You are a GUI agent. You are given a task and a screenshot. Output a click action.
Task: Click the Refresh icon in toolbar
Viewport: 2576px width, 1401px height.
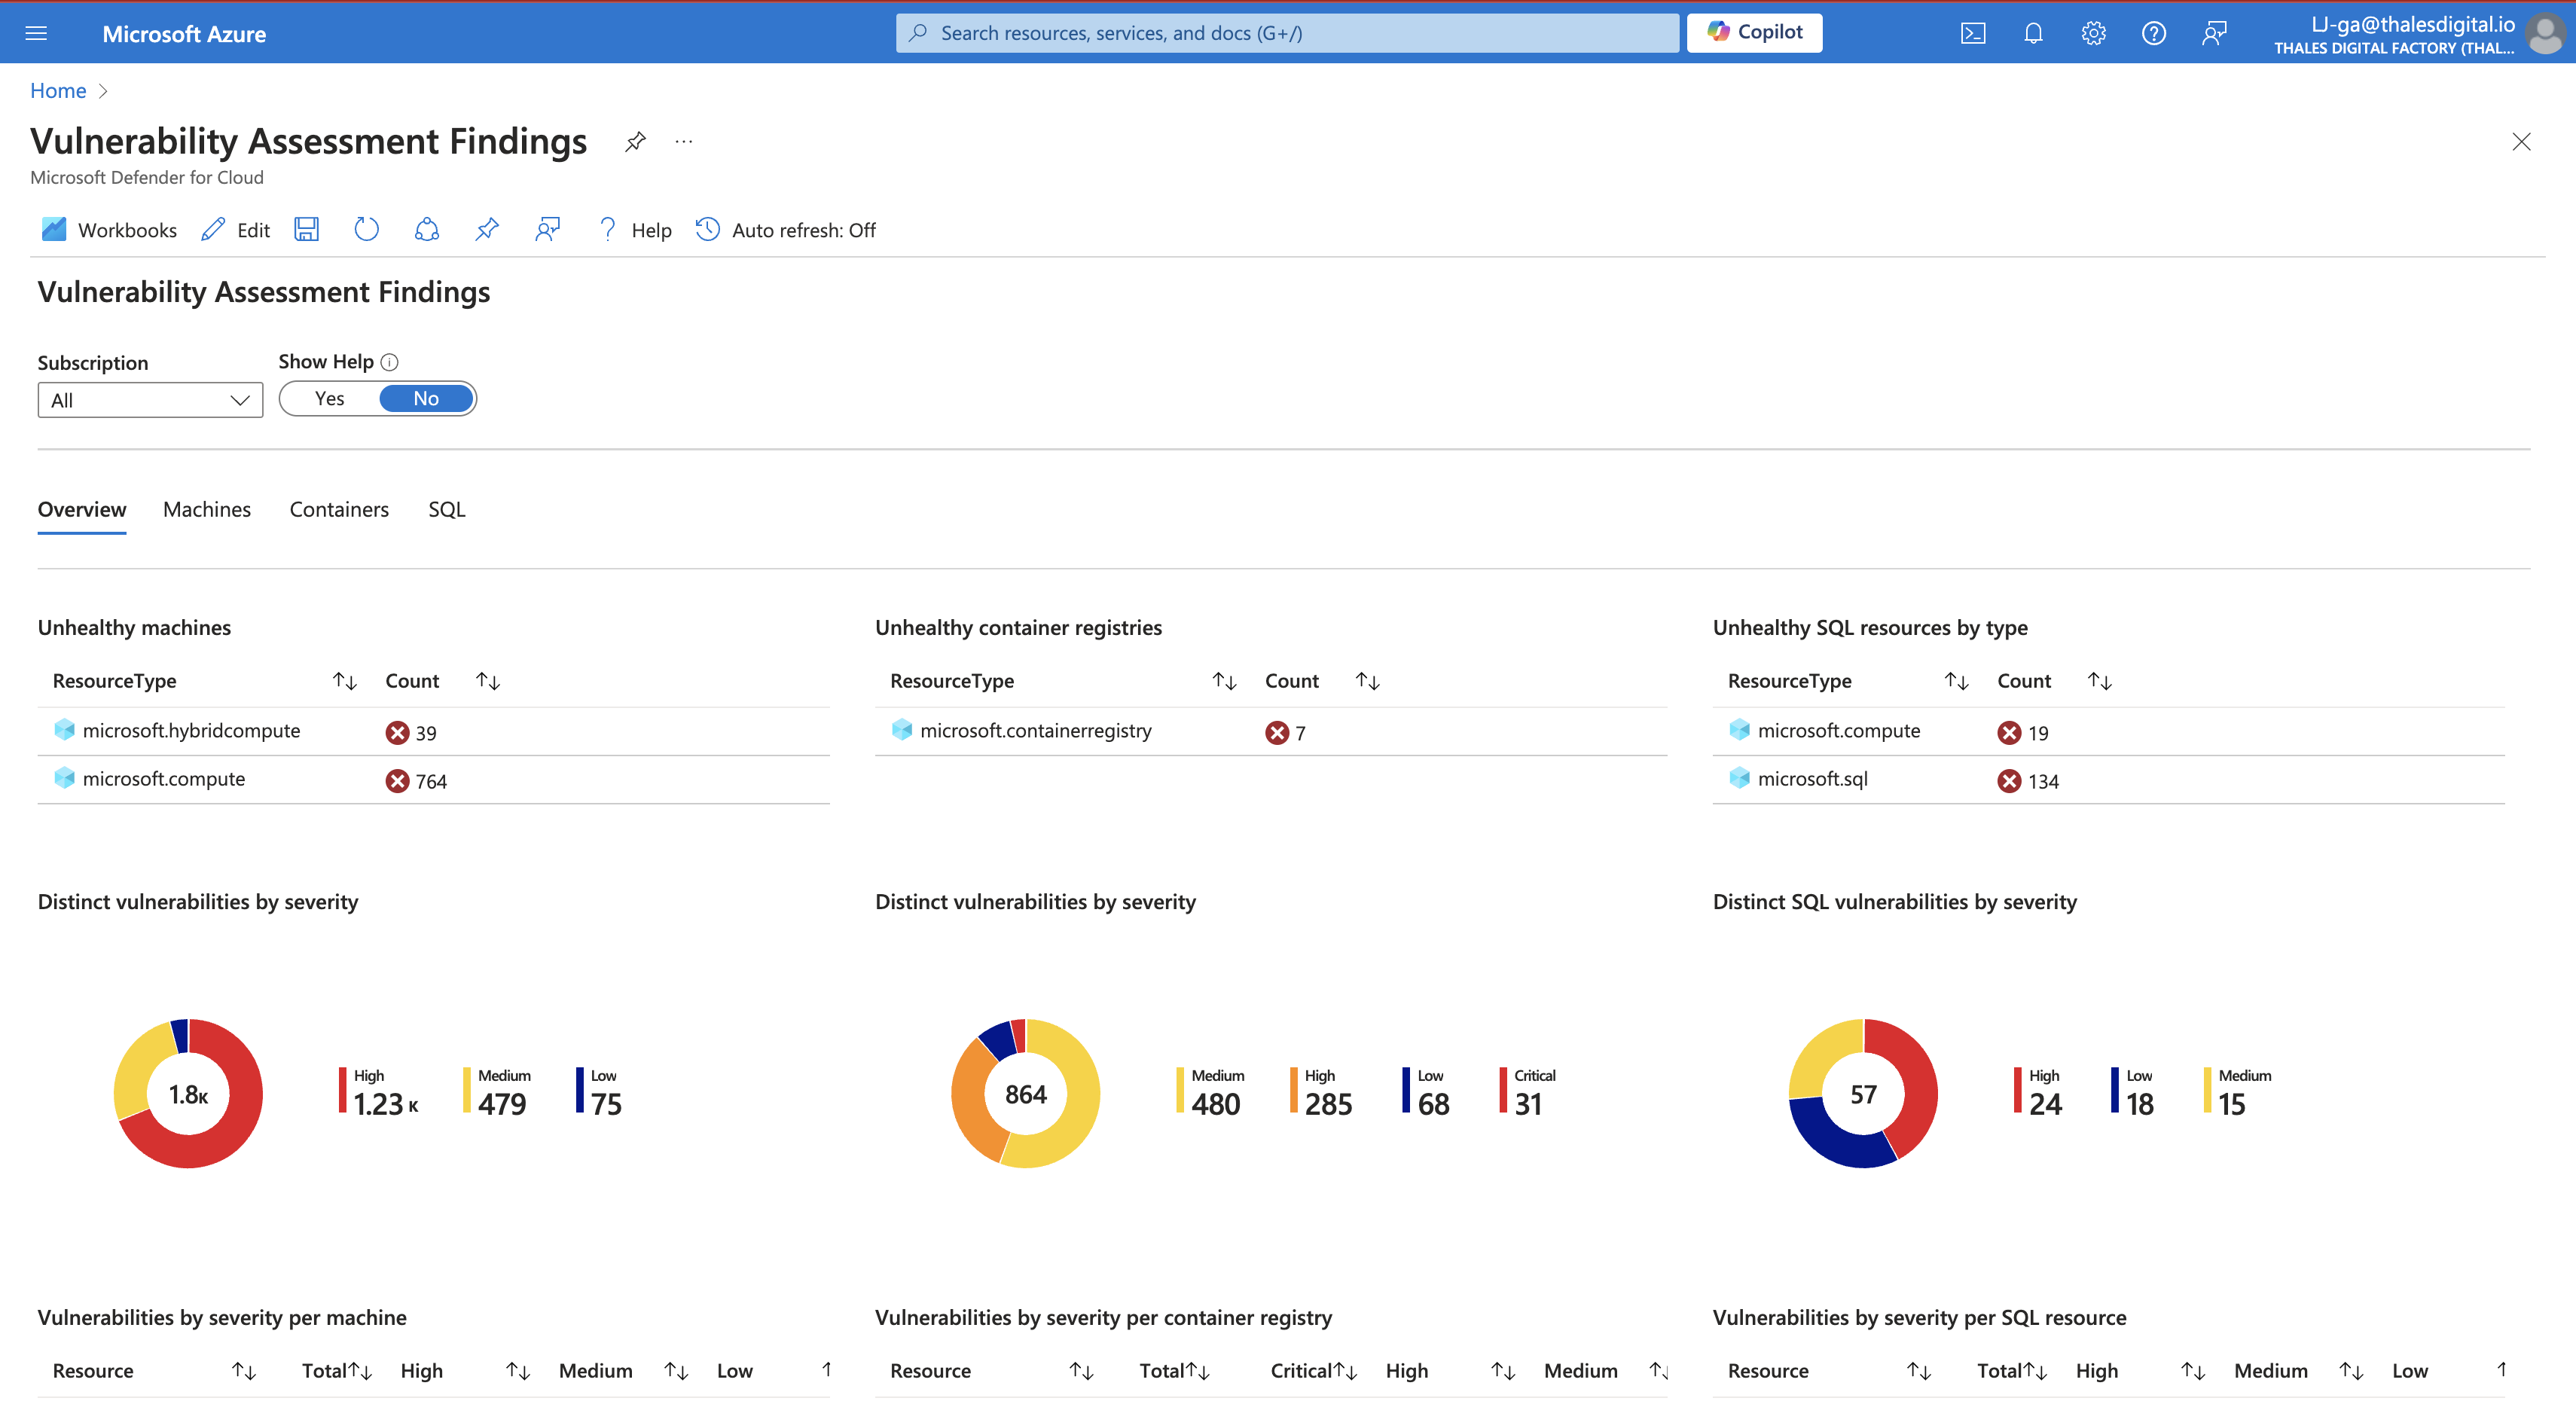coord(366,230)
